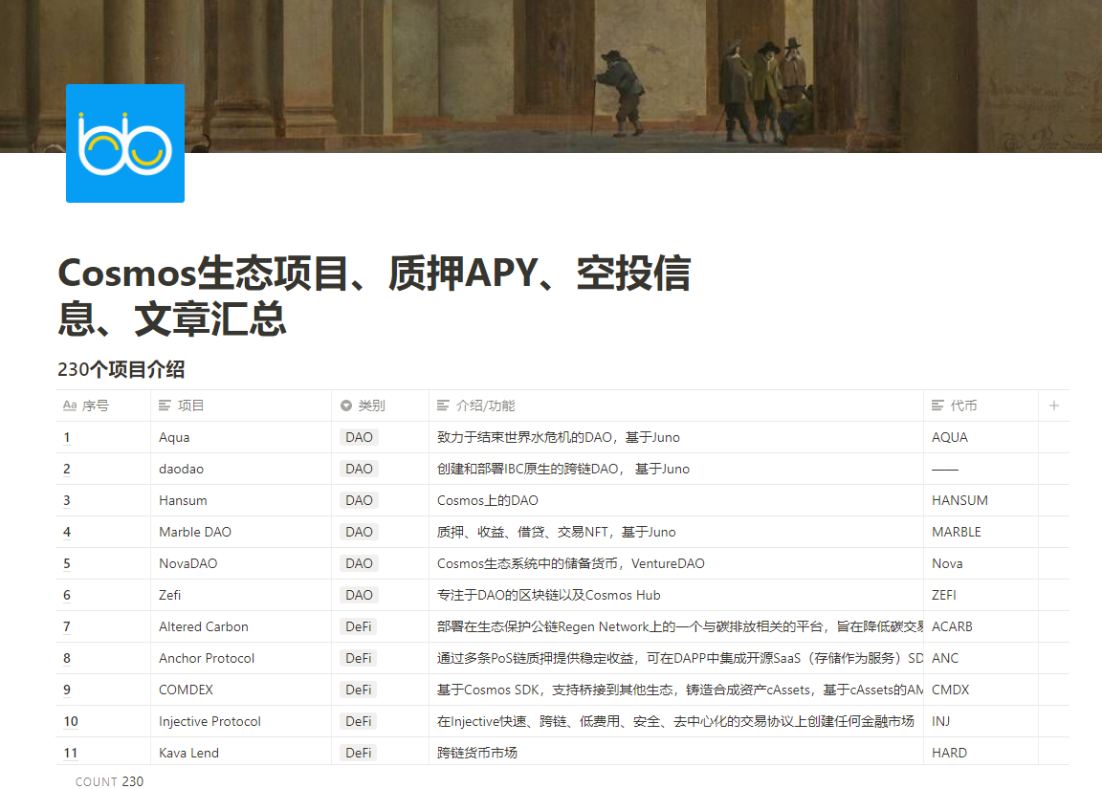
Task: Click the painting cover image
Action: click(x=551, y=76)
